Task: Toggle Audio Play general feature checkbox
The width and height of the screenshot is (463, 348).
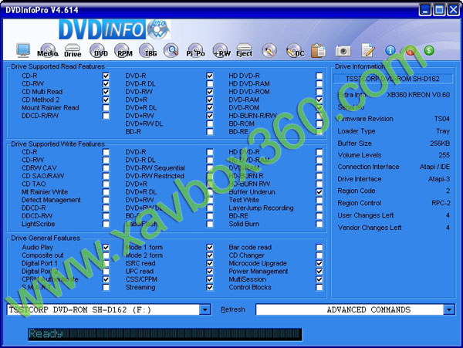Action: [x=106, y=247]
